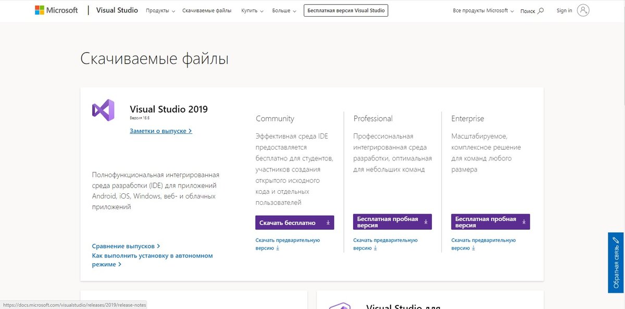The width and height of the screenshot is (625, 309).
Task: Click the Enterprise heading text
Action: click(468, 118)
